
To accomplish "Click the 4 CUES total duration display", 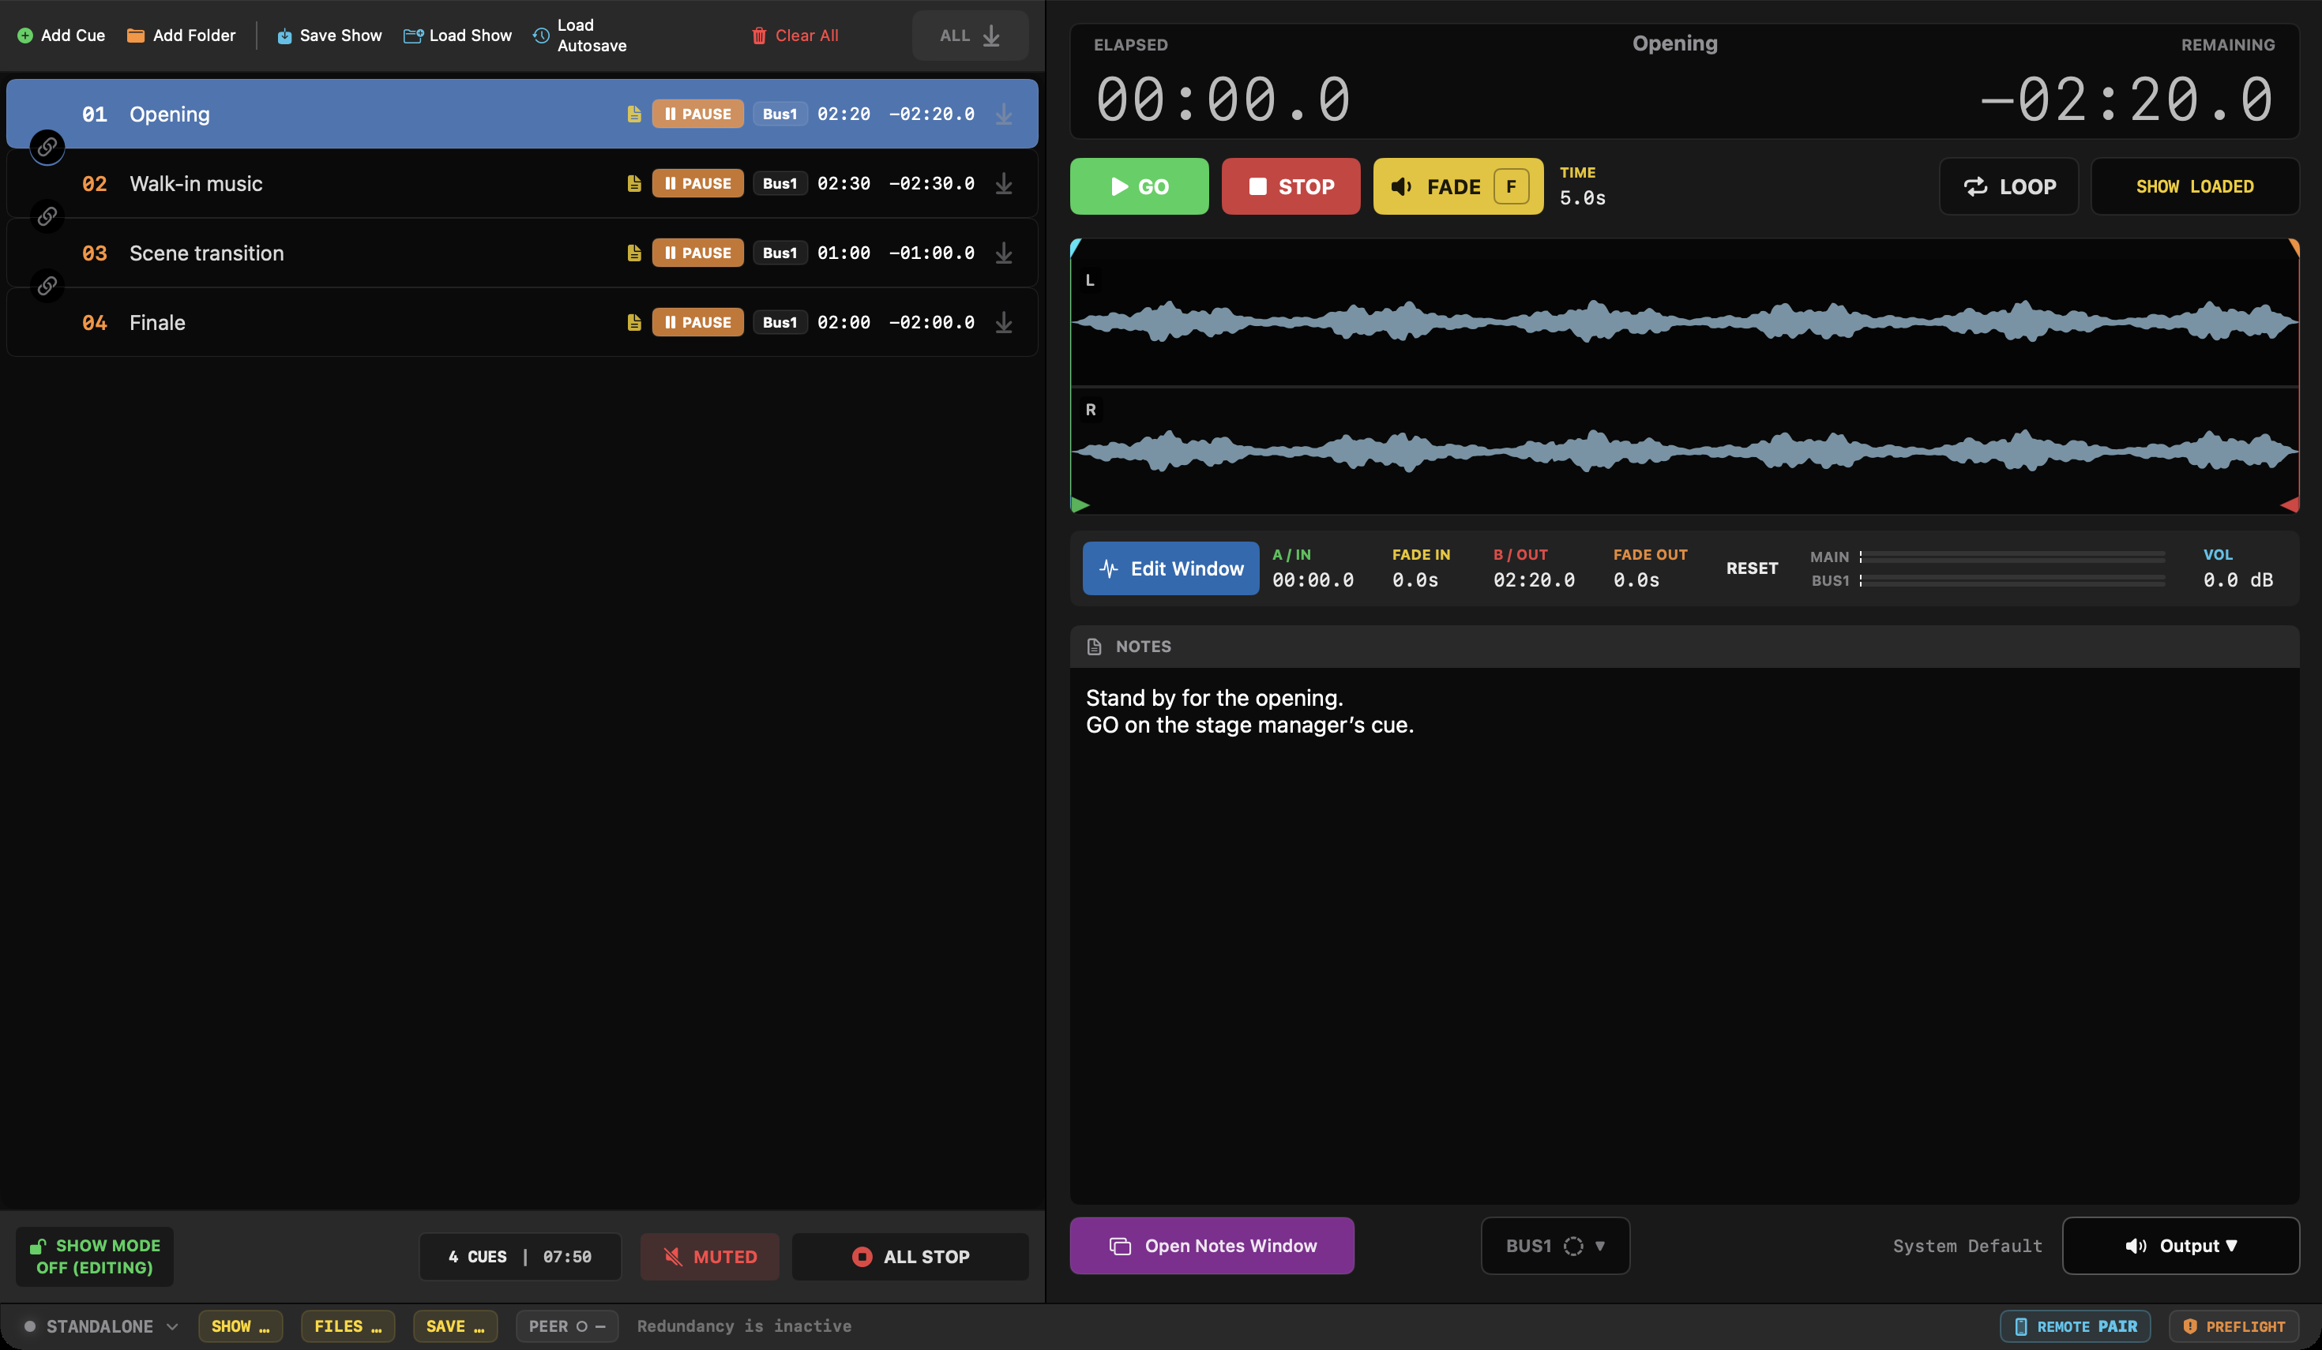I will click(x=520, y=1256).
